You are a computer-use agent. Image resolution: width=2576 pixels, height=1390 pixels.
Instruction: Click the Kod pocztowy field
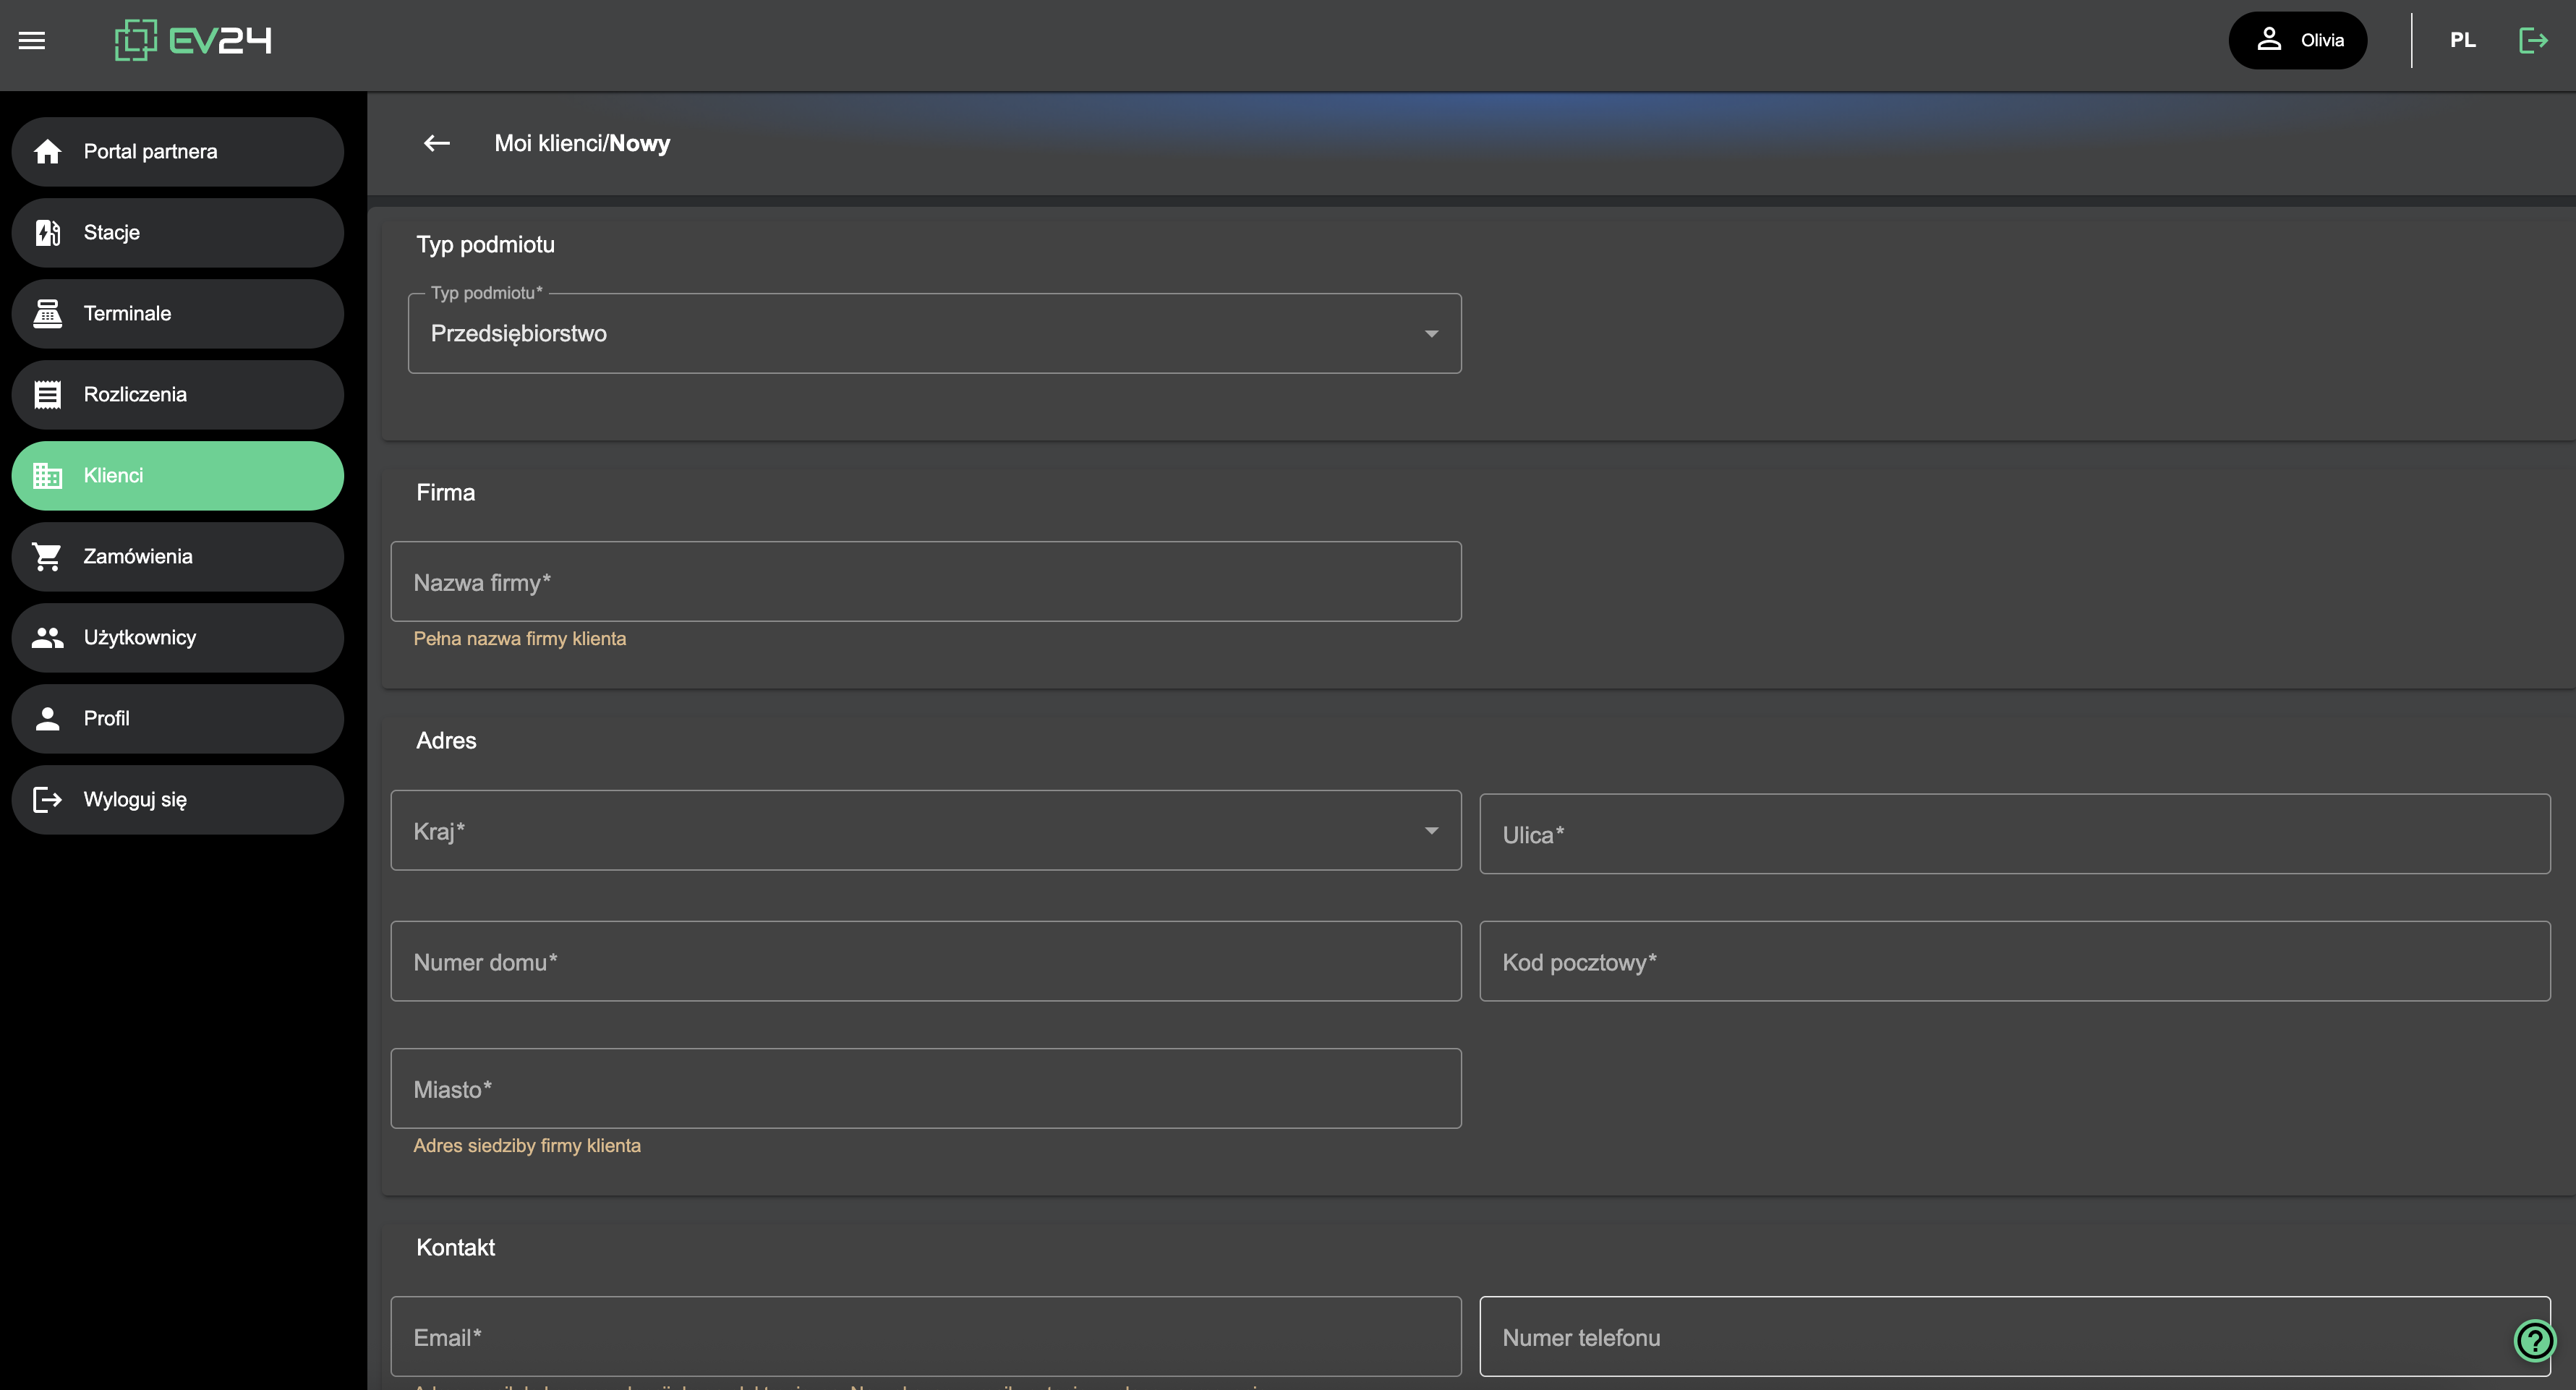click(x=2014, y=962)
